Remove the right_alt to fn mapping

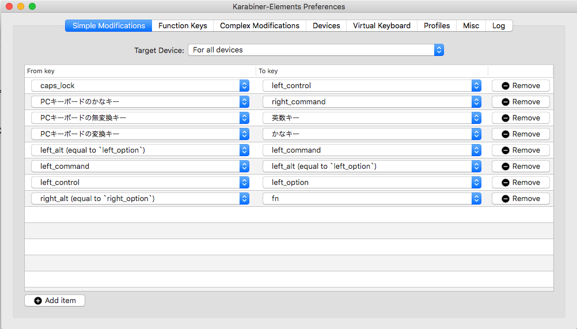(x=521, y=199)
